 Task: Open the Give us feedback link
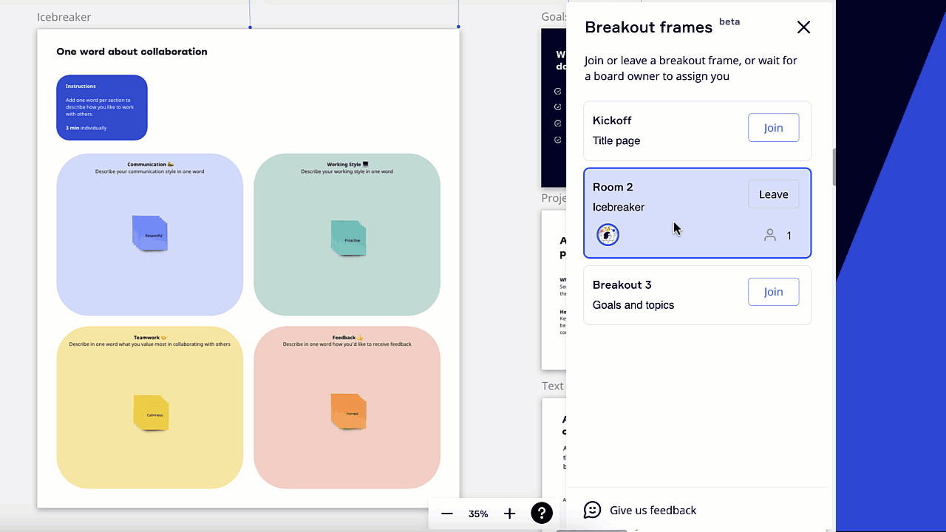pos(653,510)
